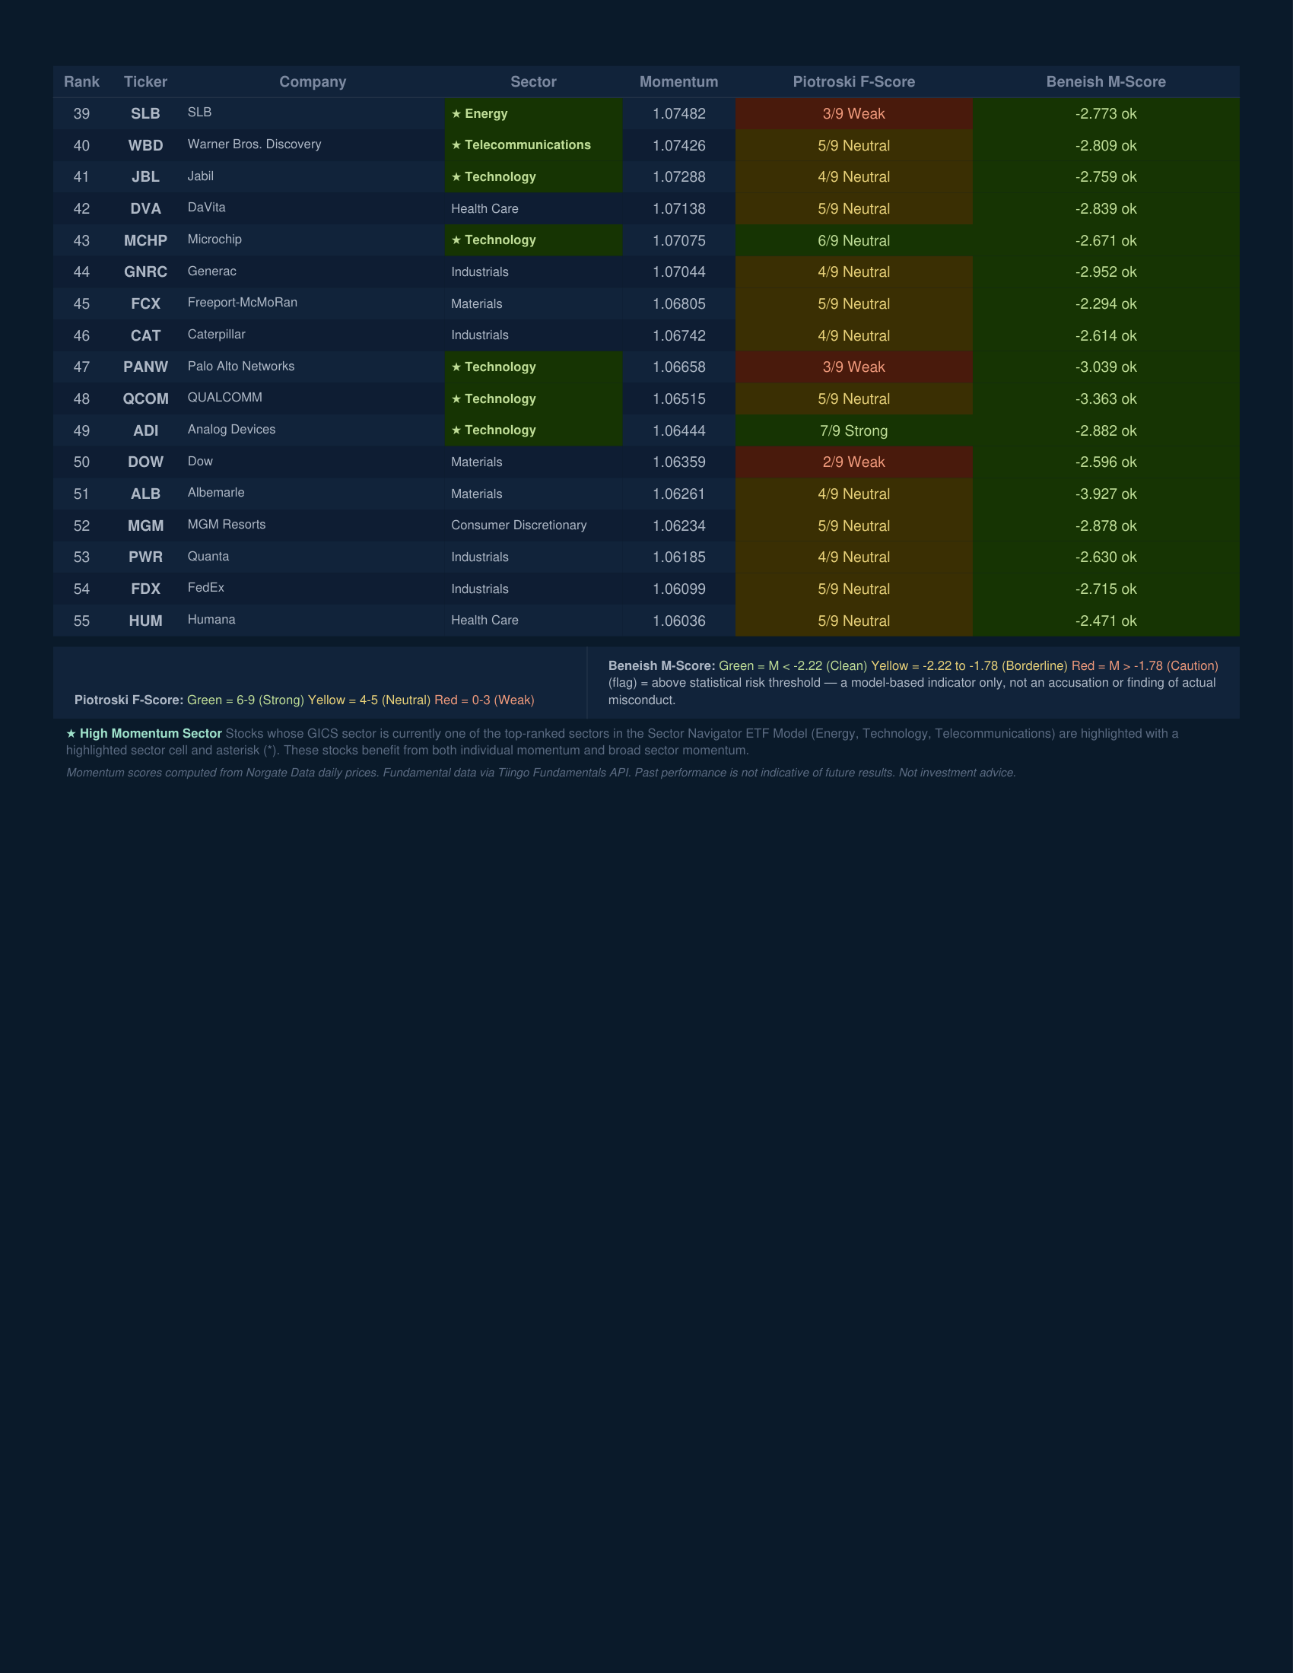The width and height of the screenshot is (1293, 1673).
Task: Click the 7/9 Strong F-Score cell
Action: click(854, 430)
